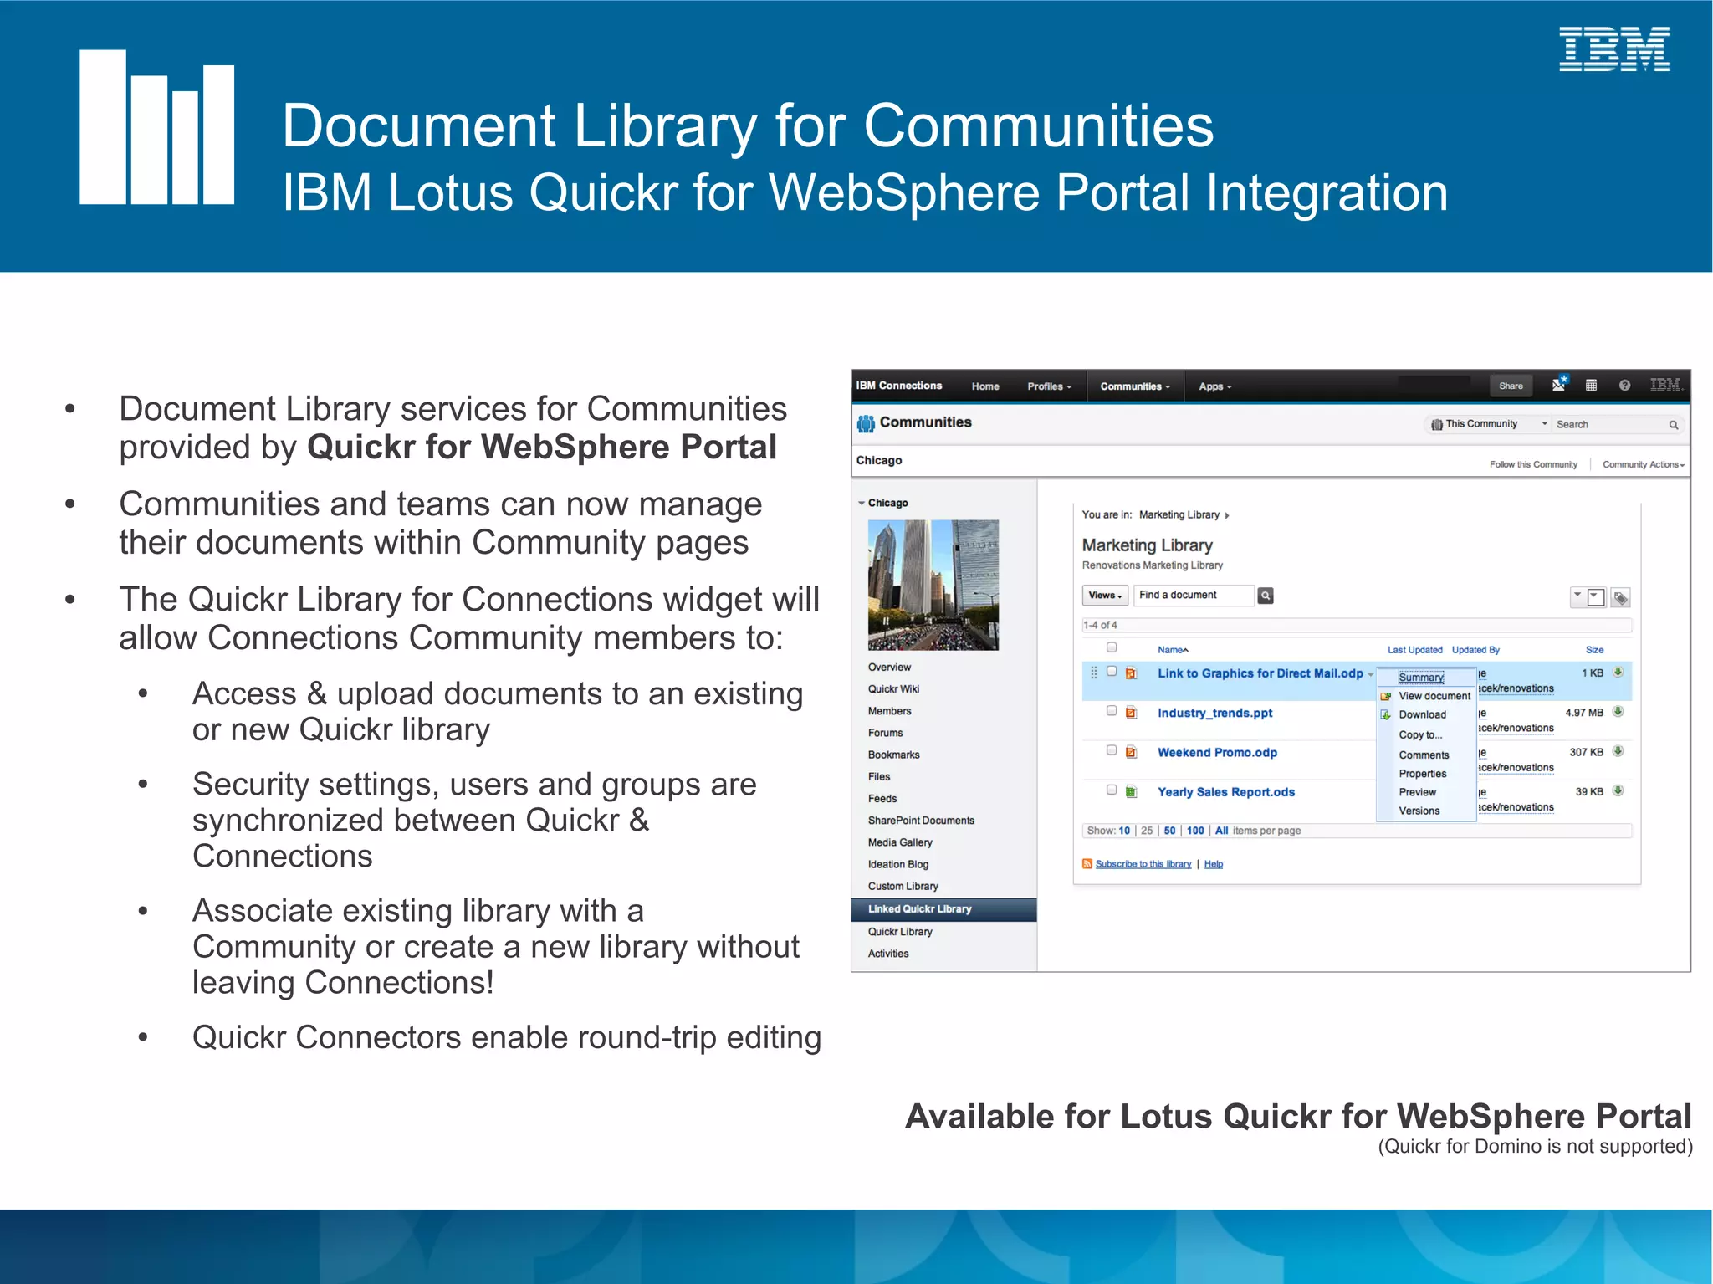Click the Chicago community skyline thumbnail

933,585
